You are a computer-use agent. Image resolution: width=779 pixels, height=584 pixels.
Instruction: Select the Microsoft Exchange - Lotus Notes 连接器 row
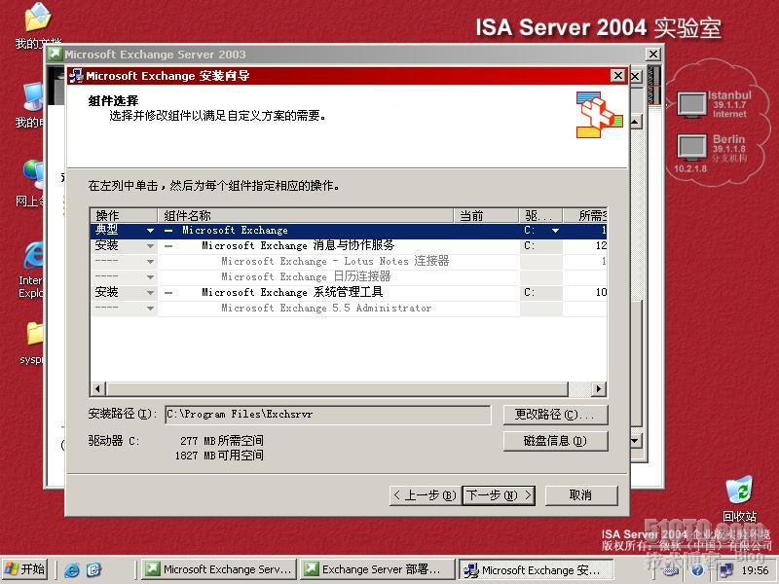coord(335,261)
